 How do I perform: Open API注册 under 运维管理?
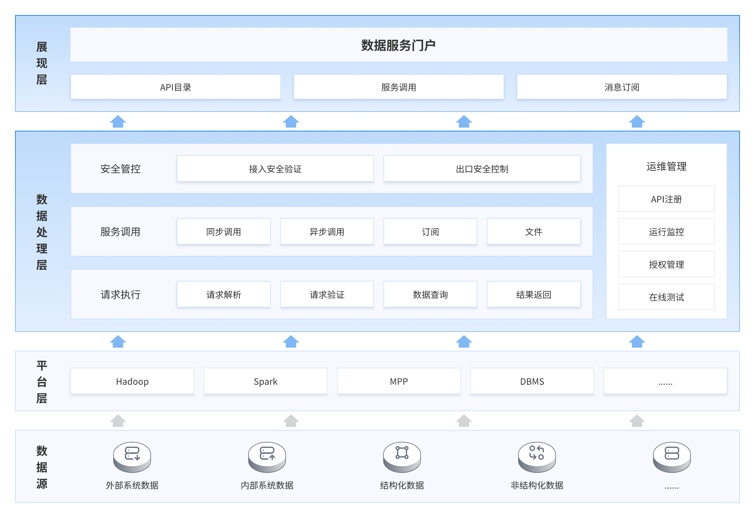[666, 199]
